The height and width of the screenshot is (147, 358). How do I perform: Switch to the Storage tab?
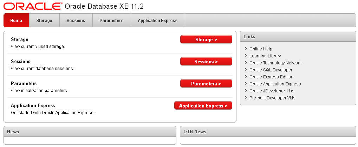click(x=44, y=20)
